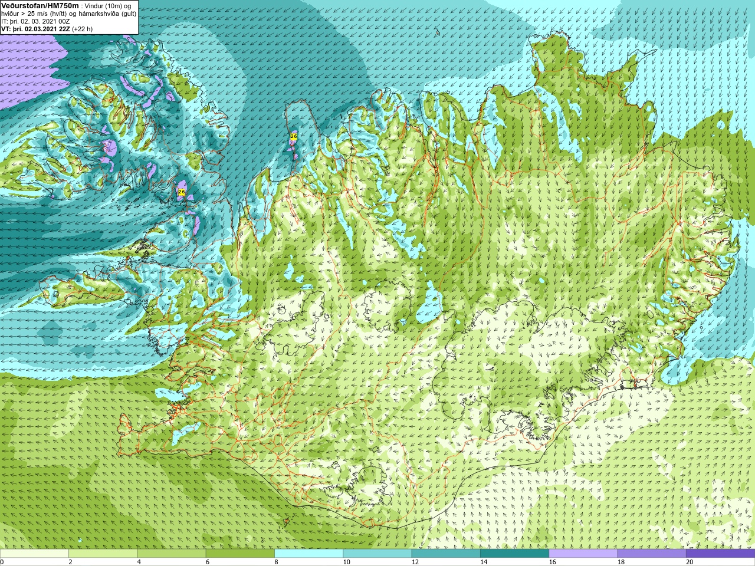Click the legend scale label "2"
The width and height of the screenshot is (755, 566).
tap(70, 562)
